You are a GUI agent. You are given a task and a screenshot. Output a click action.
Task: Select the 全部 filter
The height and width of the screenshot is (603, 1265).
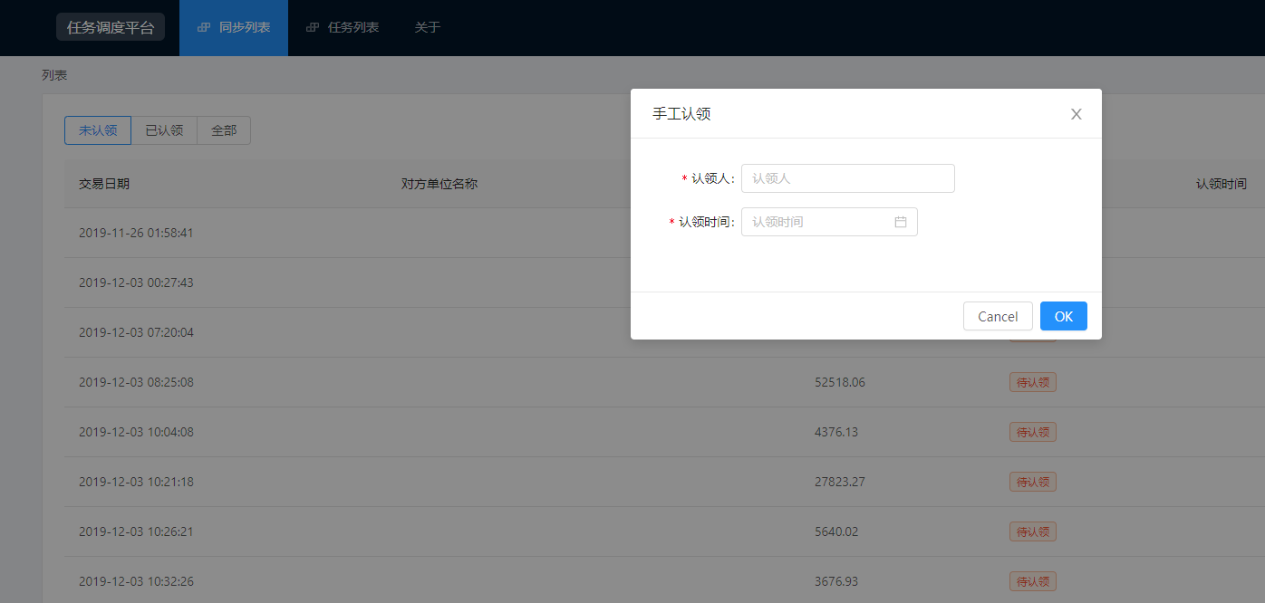tap(224, 130)
